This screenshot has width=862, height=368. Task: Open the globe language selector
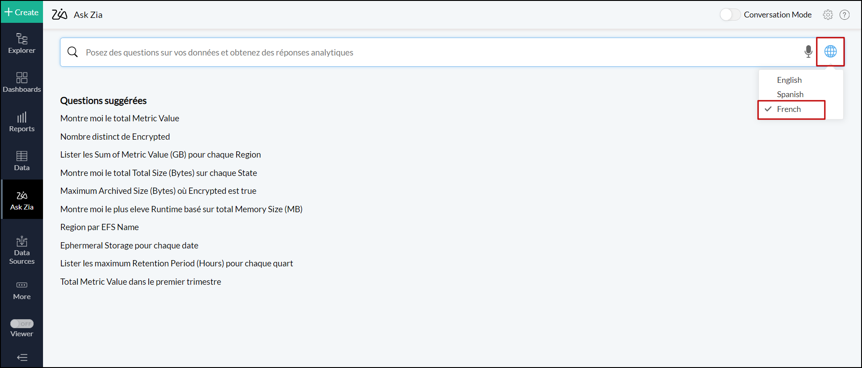(830, 51)
